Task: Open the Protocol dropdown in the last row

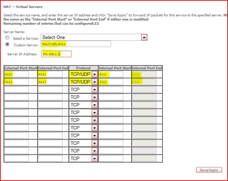Action: tap(83, 158)
